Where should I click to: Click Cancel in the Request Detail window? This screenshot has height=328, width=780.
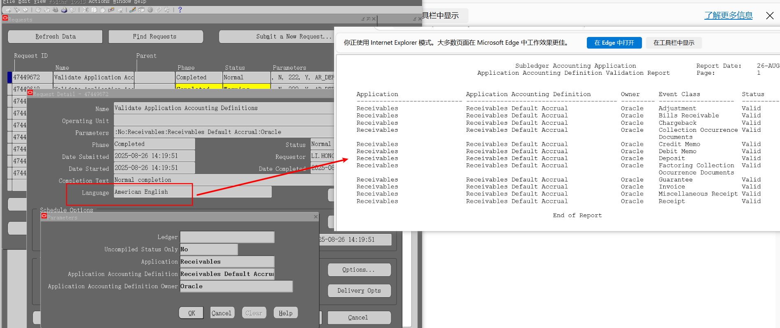(359, 318)
